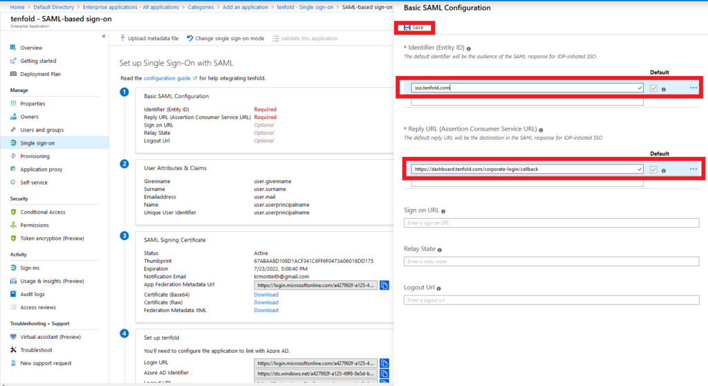Click the empty second Identifier entry field
The width and height of the screenshot is (708, 386).
(x=527, y=102)
